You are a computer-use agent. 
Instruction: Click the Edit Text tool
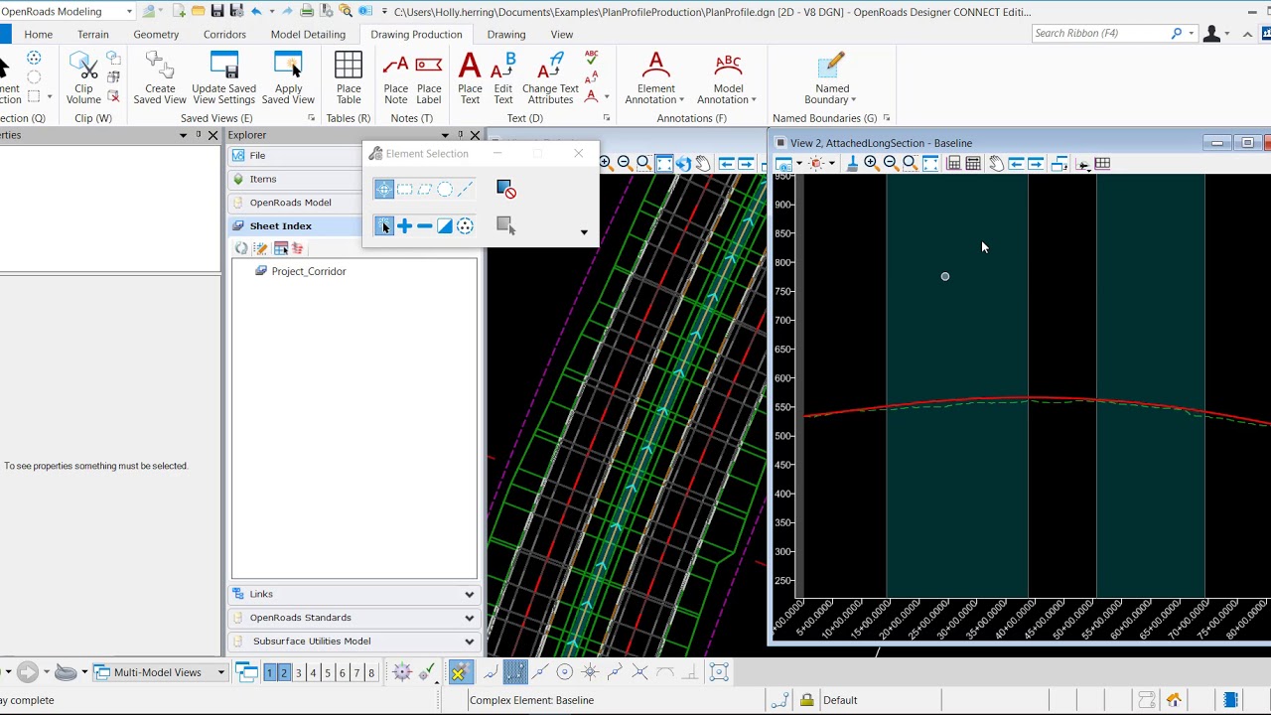(503, 77)
